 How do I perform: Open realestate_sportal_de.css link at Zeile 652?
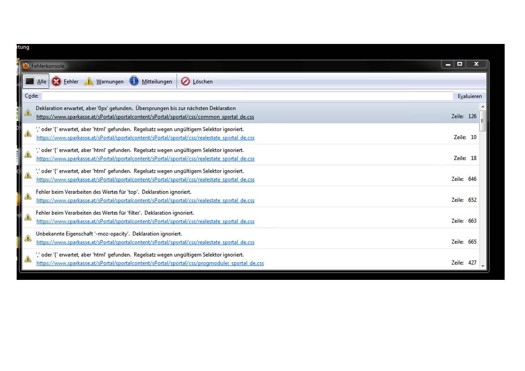click(145, 201)
